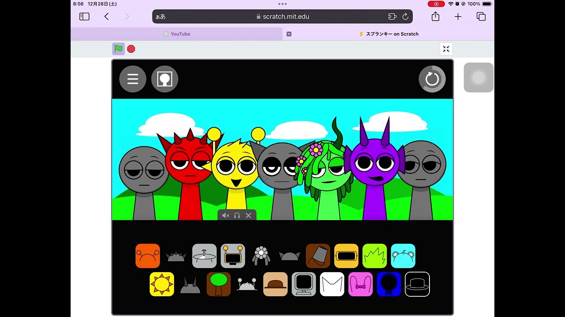Switch to the スプランキー on Scratch tab
The width and height of the screenshot is (565, 317).
click(388, 34)
